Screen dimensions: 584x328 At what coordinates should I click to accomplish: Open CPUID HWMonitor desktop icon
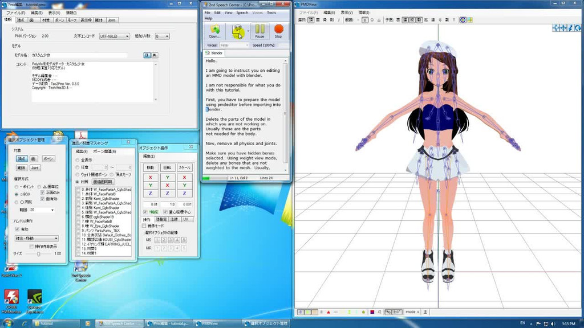pyautogui.click(x=11, y=301)
